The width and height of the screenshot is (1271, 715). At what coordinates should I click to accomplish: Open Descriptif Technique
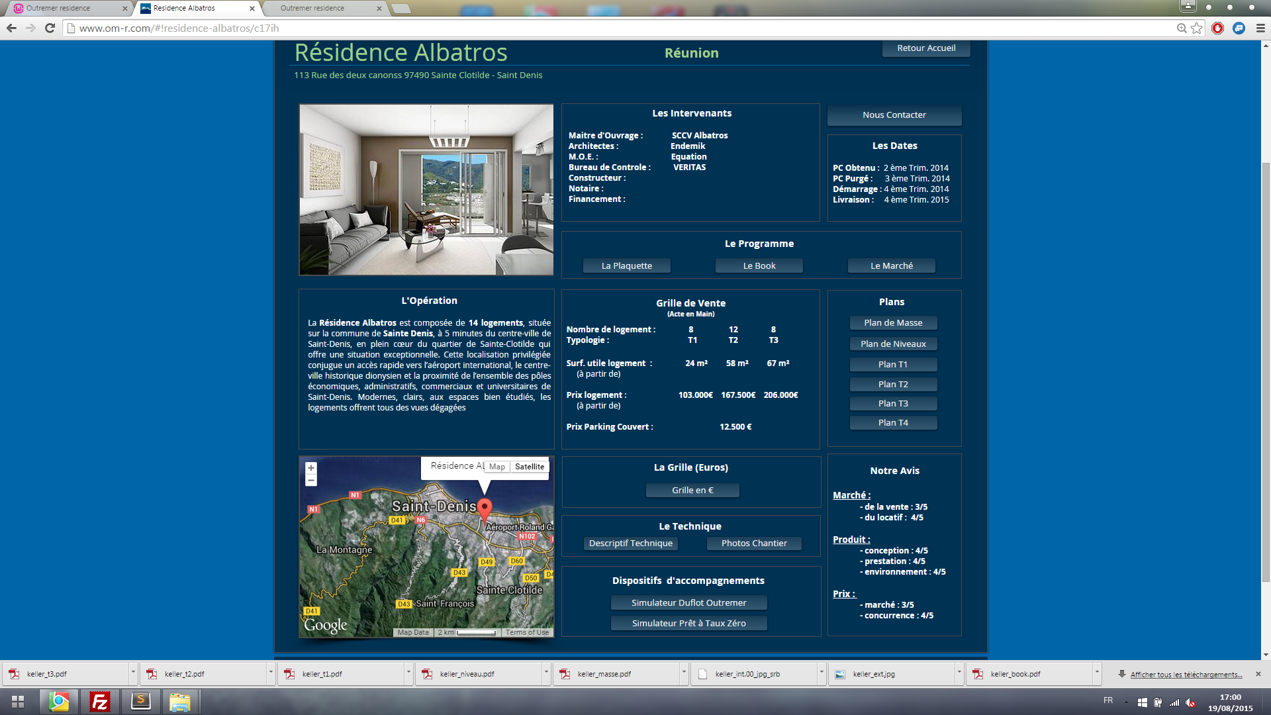630,543
